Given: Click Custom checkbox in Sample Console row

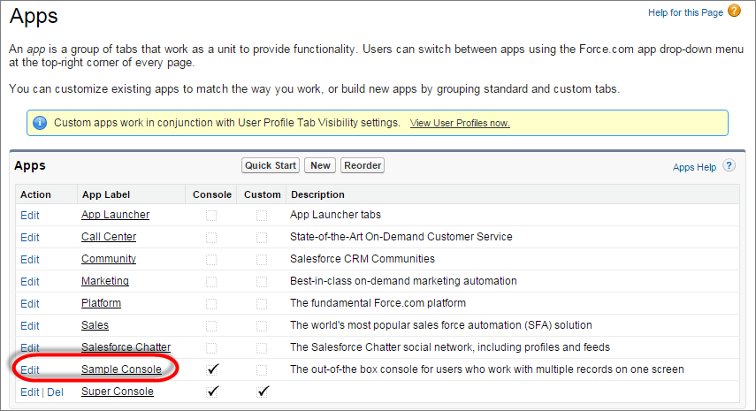Looking at the screenshot, I should pyautogui.click(x=262, y=370).
